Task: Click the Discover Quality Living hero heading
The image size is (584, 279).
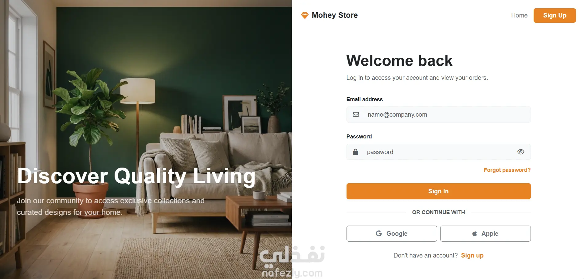Action: (x=136, y=176)
